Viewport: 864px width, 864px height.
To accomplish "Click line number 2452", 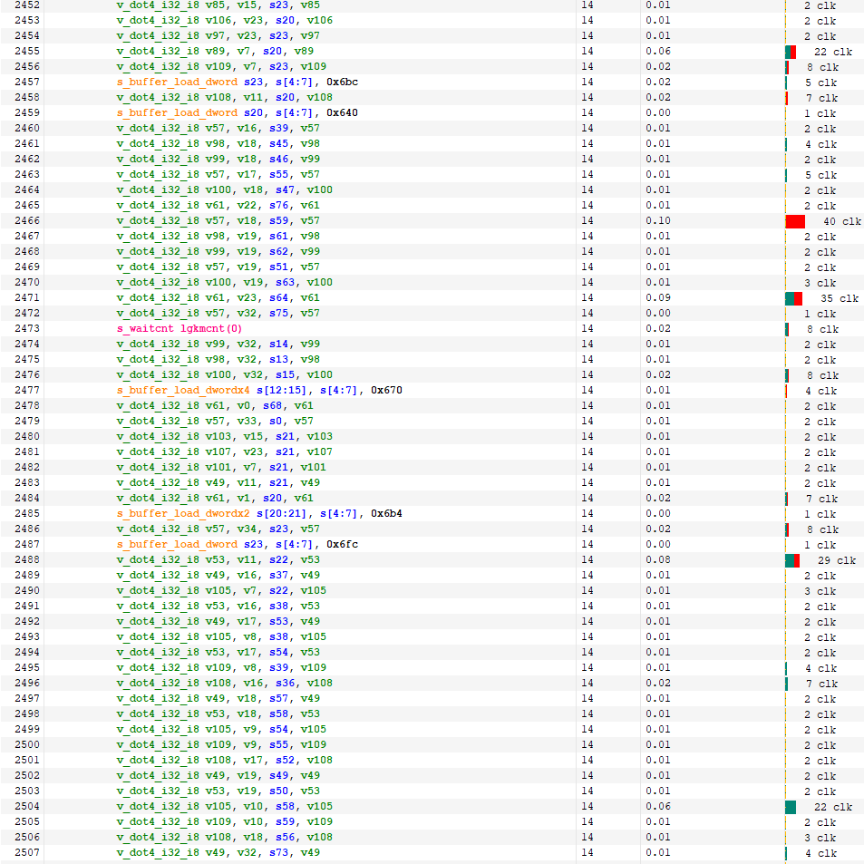I will (x=27, y=5).
